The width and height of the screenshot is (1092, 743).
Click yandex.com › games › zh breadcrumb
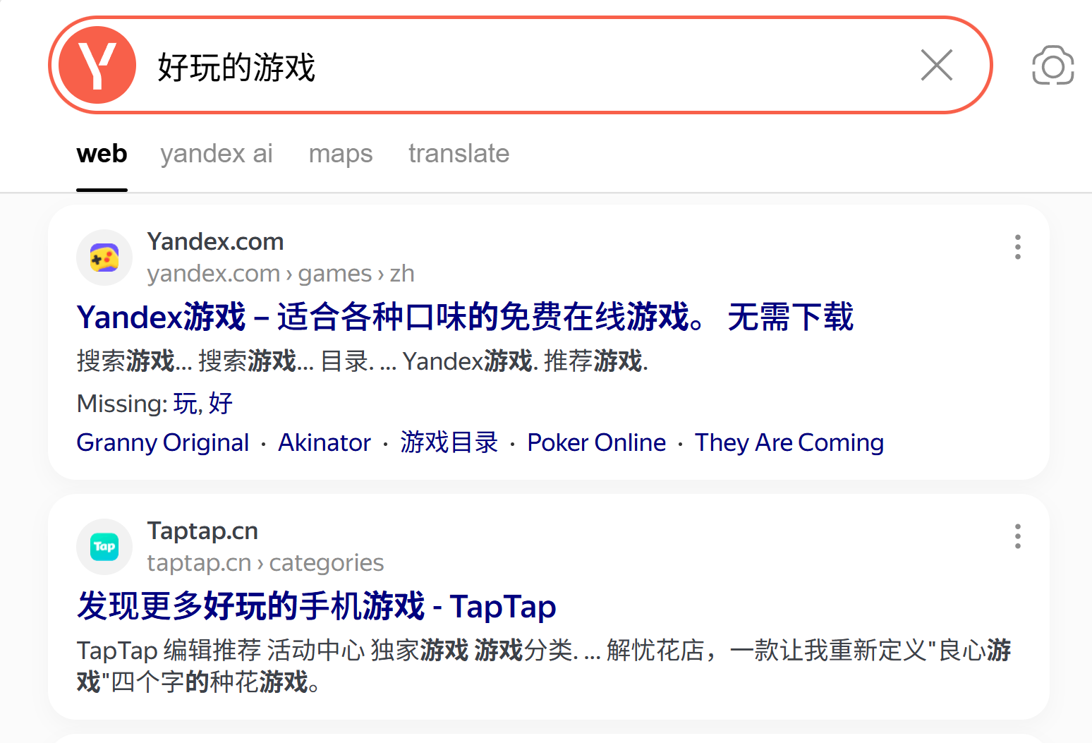coord(281,273)
